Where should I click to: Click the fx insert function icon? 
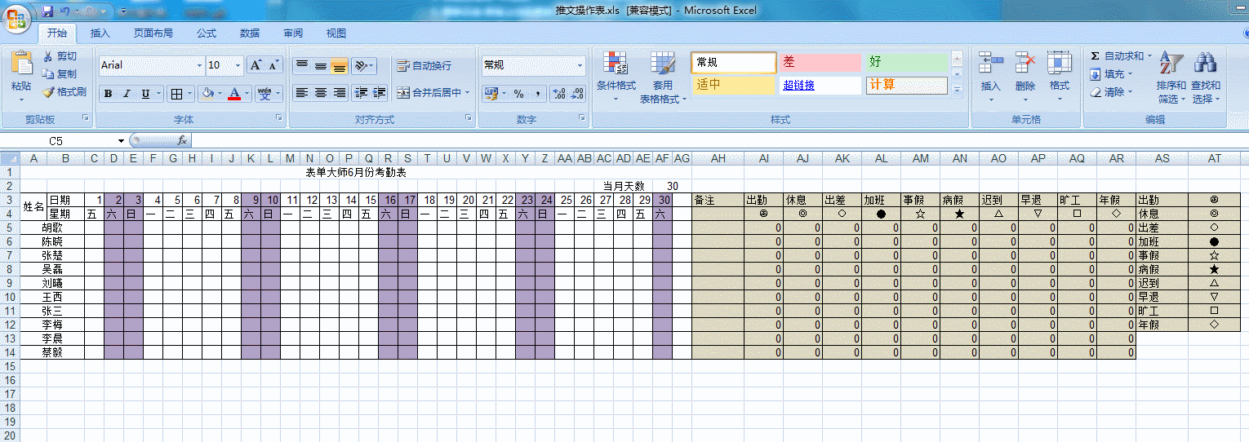click(x=182, y=141)
